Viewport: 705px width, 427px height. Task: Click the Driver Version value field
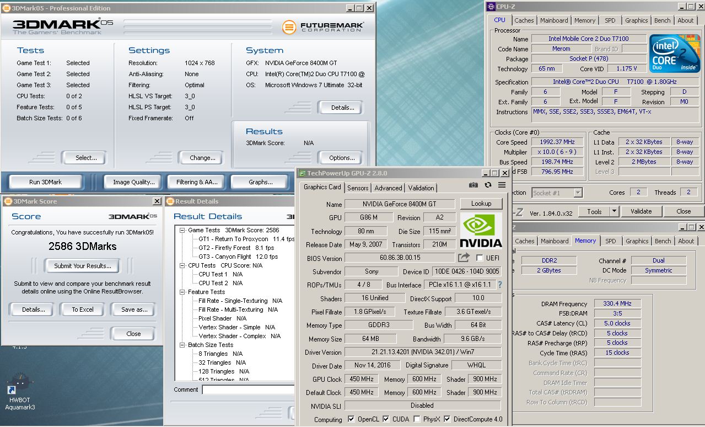click(423, 352)
